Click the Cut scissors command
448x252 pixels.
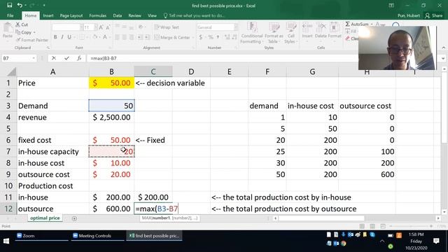(x=22, y=25)
